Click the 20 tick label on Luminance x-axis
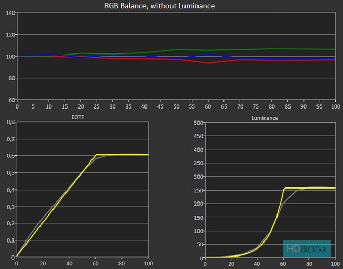 (x=232, y=263)
